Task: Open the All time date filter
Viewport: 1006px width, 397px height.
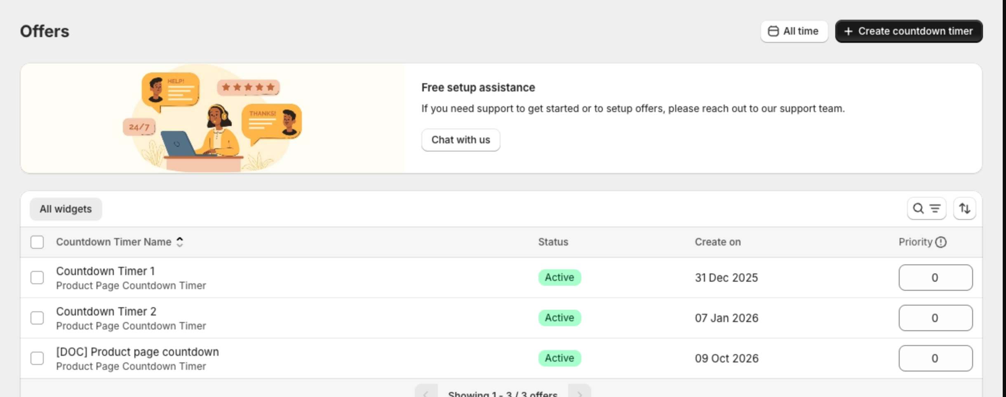Action: (x=794, y=31)
